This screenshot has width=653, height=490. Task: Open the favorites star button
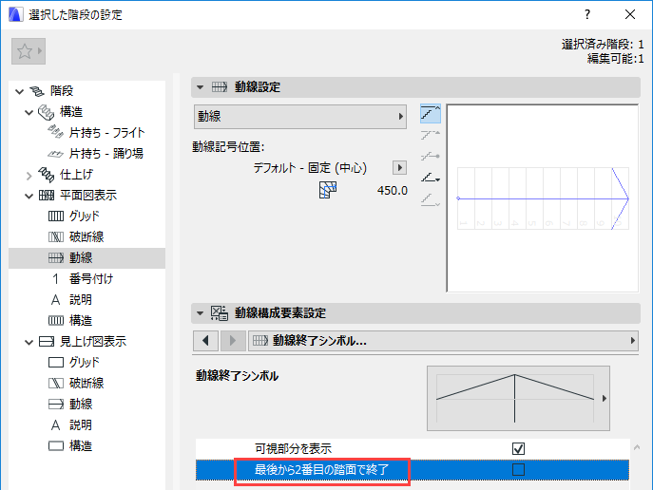coord(29,51)
